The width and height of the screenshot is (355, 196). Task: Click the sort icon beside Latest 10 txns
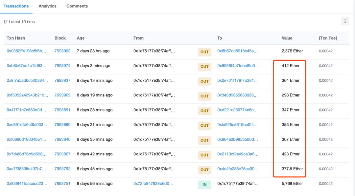6,22
